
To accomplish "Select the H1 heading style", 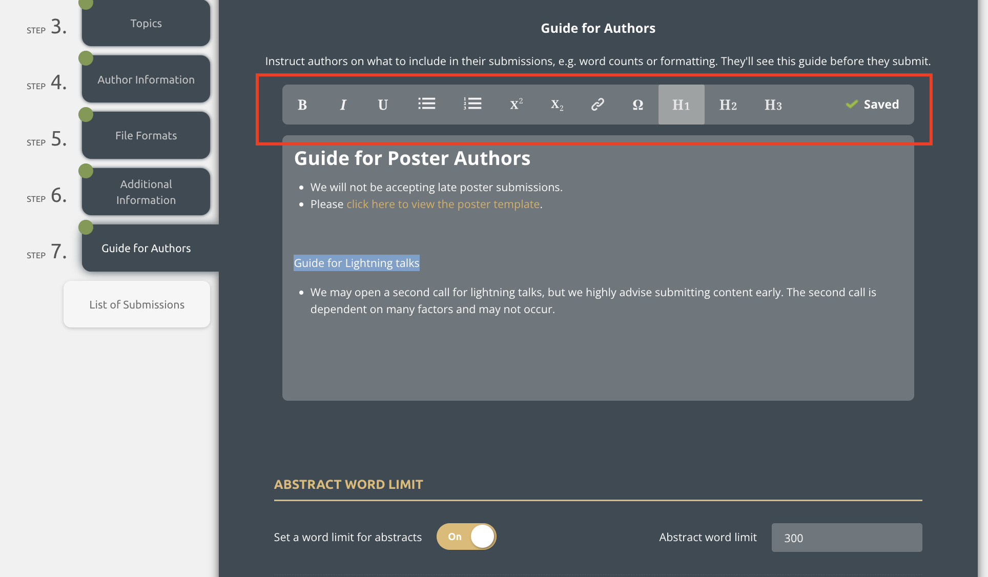I will tap(681, 105).
